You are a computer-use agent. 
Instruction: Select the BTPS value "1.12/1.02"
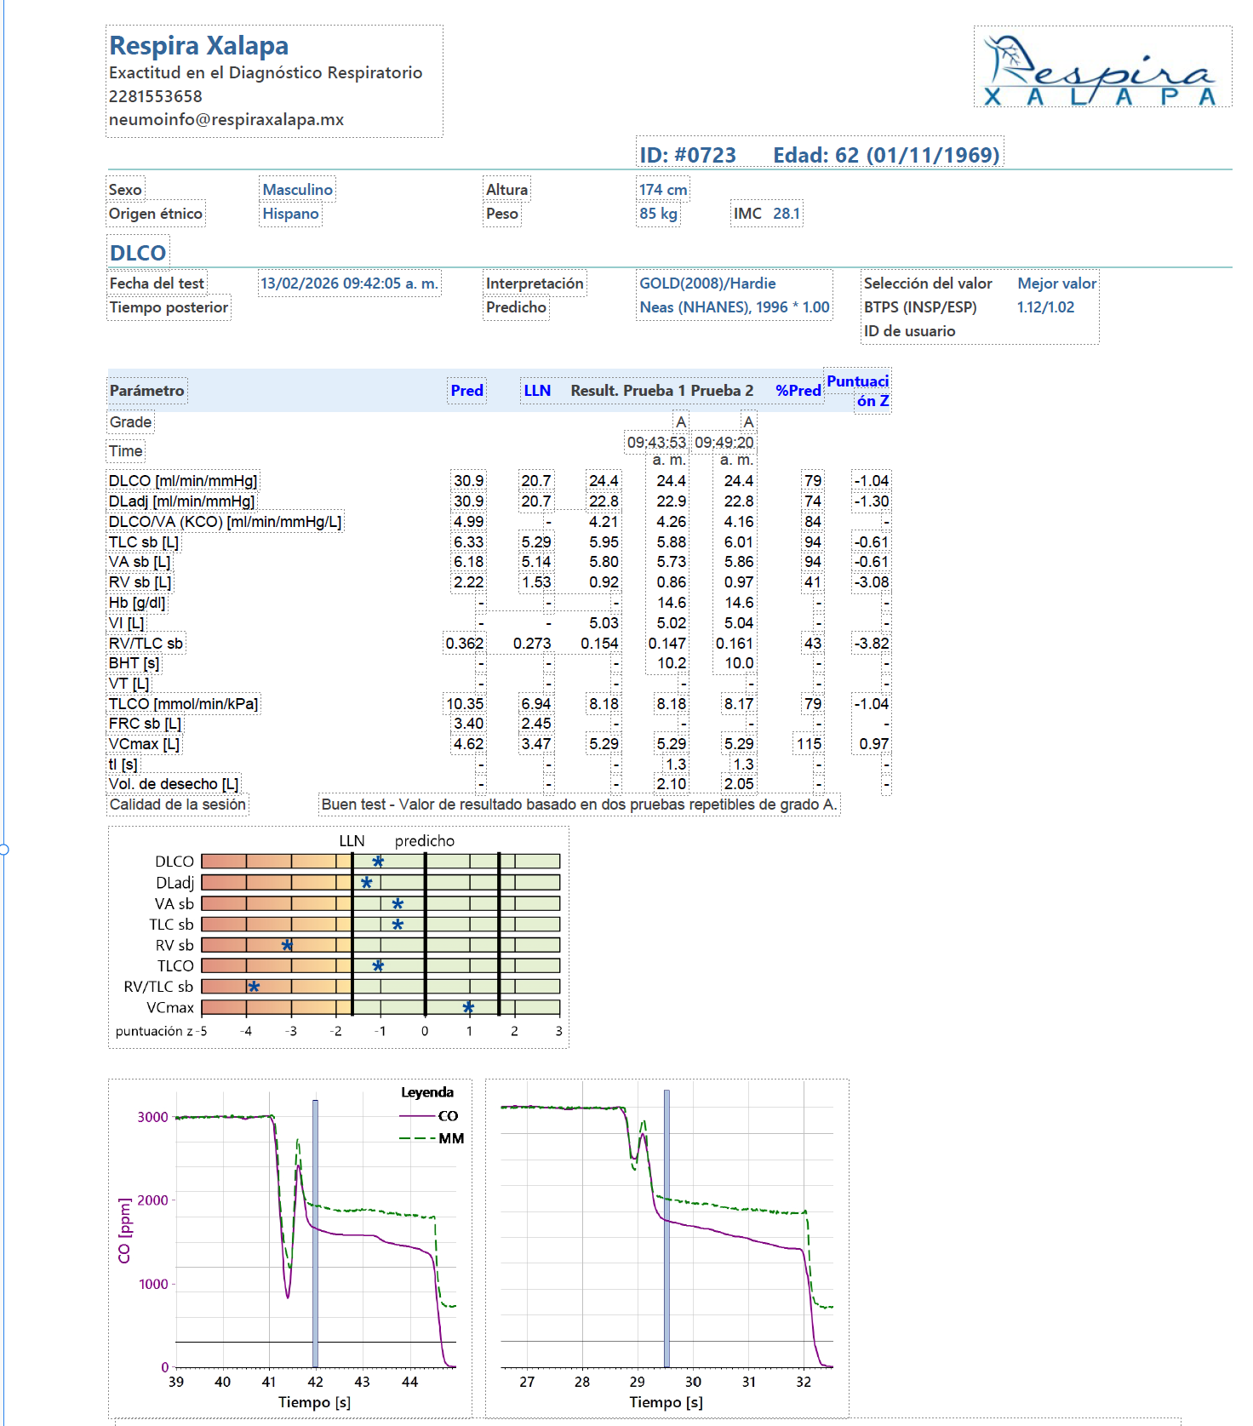click(1046, 307)
